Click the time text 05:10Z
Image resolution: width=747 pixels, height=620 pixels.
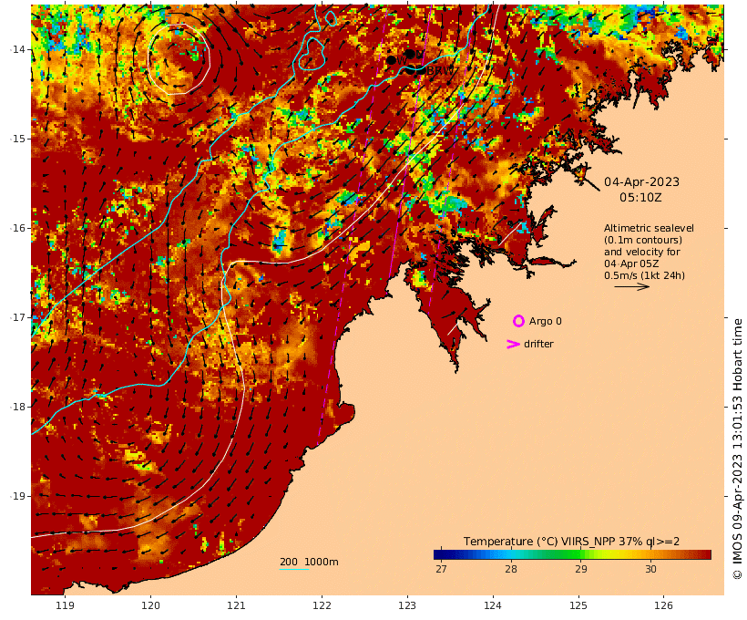click(640, 198)
